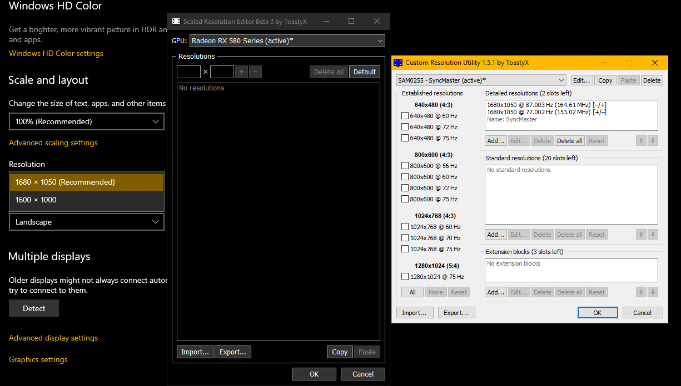
Task: Click move up arrow in Standard resolutions
Action: 642,235
